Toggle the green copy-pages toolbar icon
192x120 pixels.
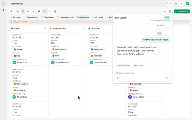point(44,11)
